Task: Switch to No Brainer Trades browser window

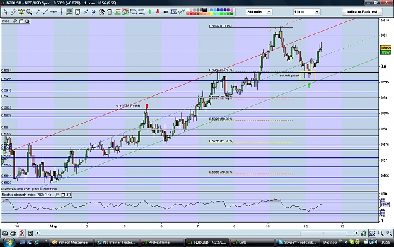Action: pos(117,243)
